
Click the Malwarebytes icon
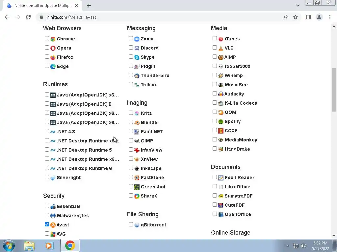tap(53, 216)
